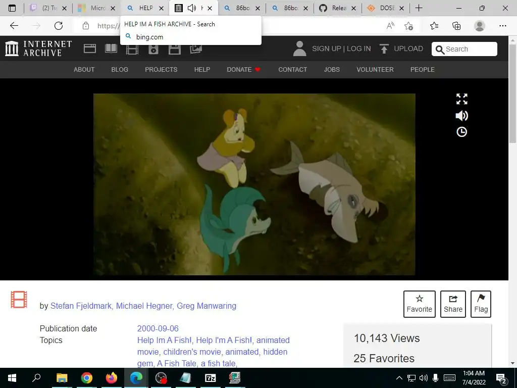517x388 pixels.
Task: Open the Images media icon
Action: [196, 49]
